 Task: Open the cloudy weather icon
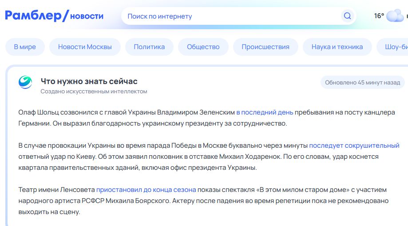[395, 15]
